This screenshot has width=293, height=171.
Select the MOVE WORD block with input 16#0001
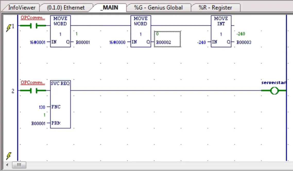point(60,31)
